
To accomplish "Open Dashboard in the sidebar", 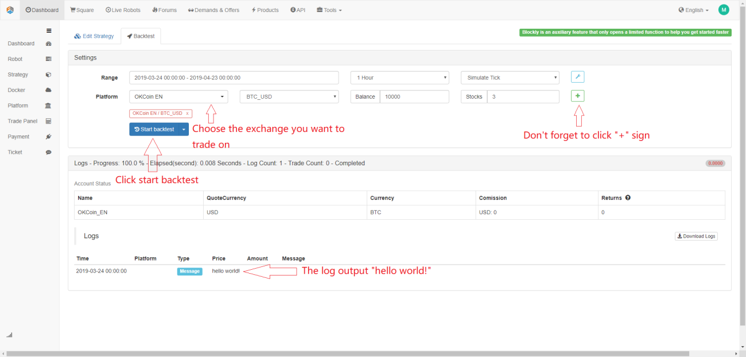I will click(x=21, y=44).
